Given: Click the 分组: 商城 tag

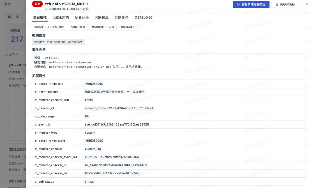Looking at the screenshot, I should 78,27.
